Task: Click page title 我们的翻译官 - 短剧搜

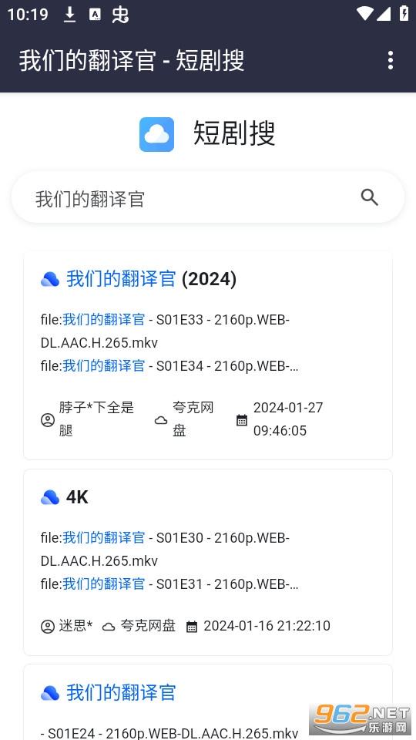Action: 132,60
